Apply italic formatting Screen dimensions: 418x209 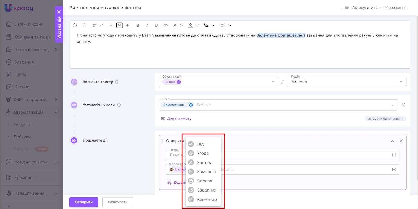(147, 25)
